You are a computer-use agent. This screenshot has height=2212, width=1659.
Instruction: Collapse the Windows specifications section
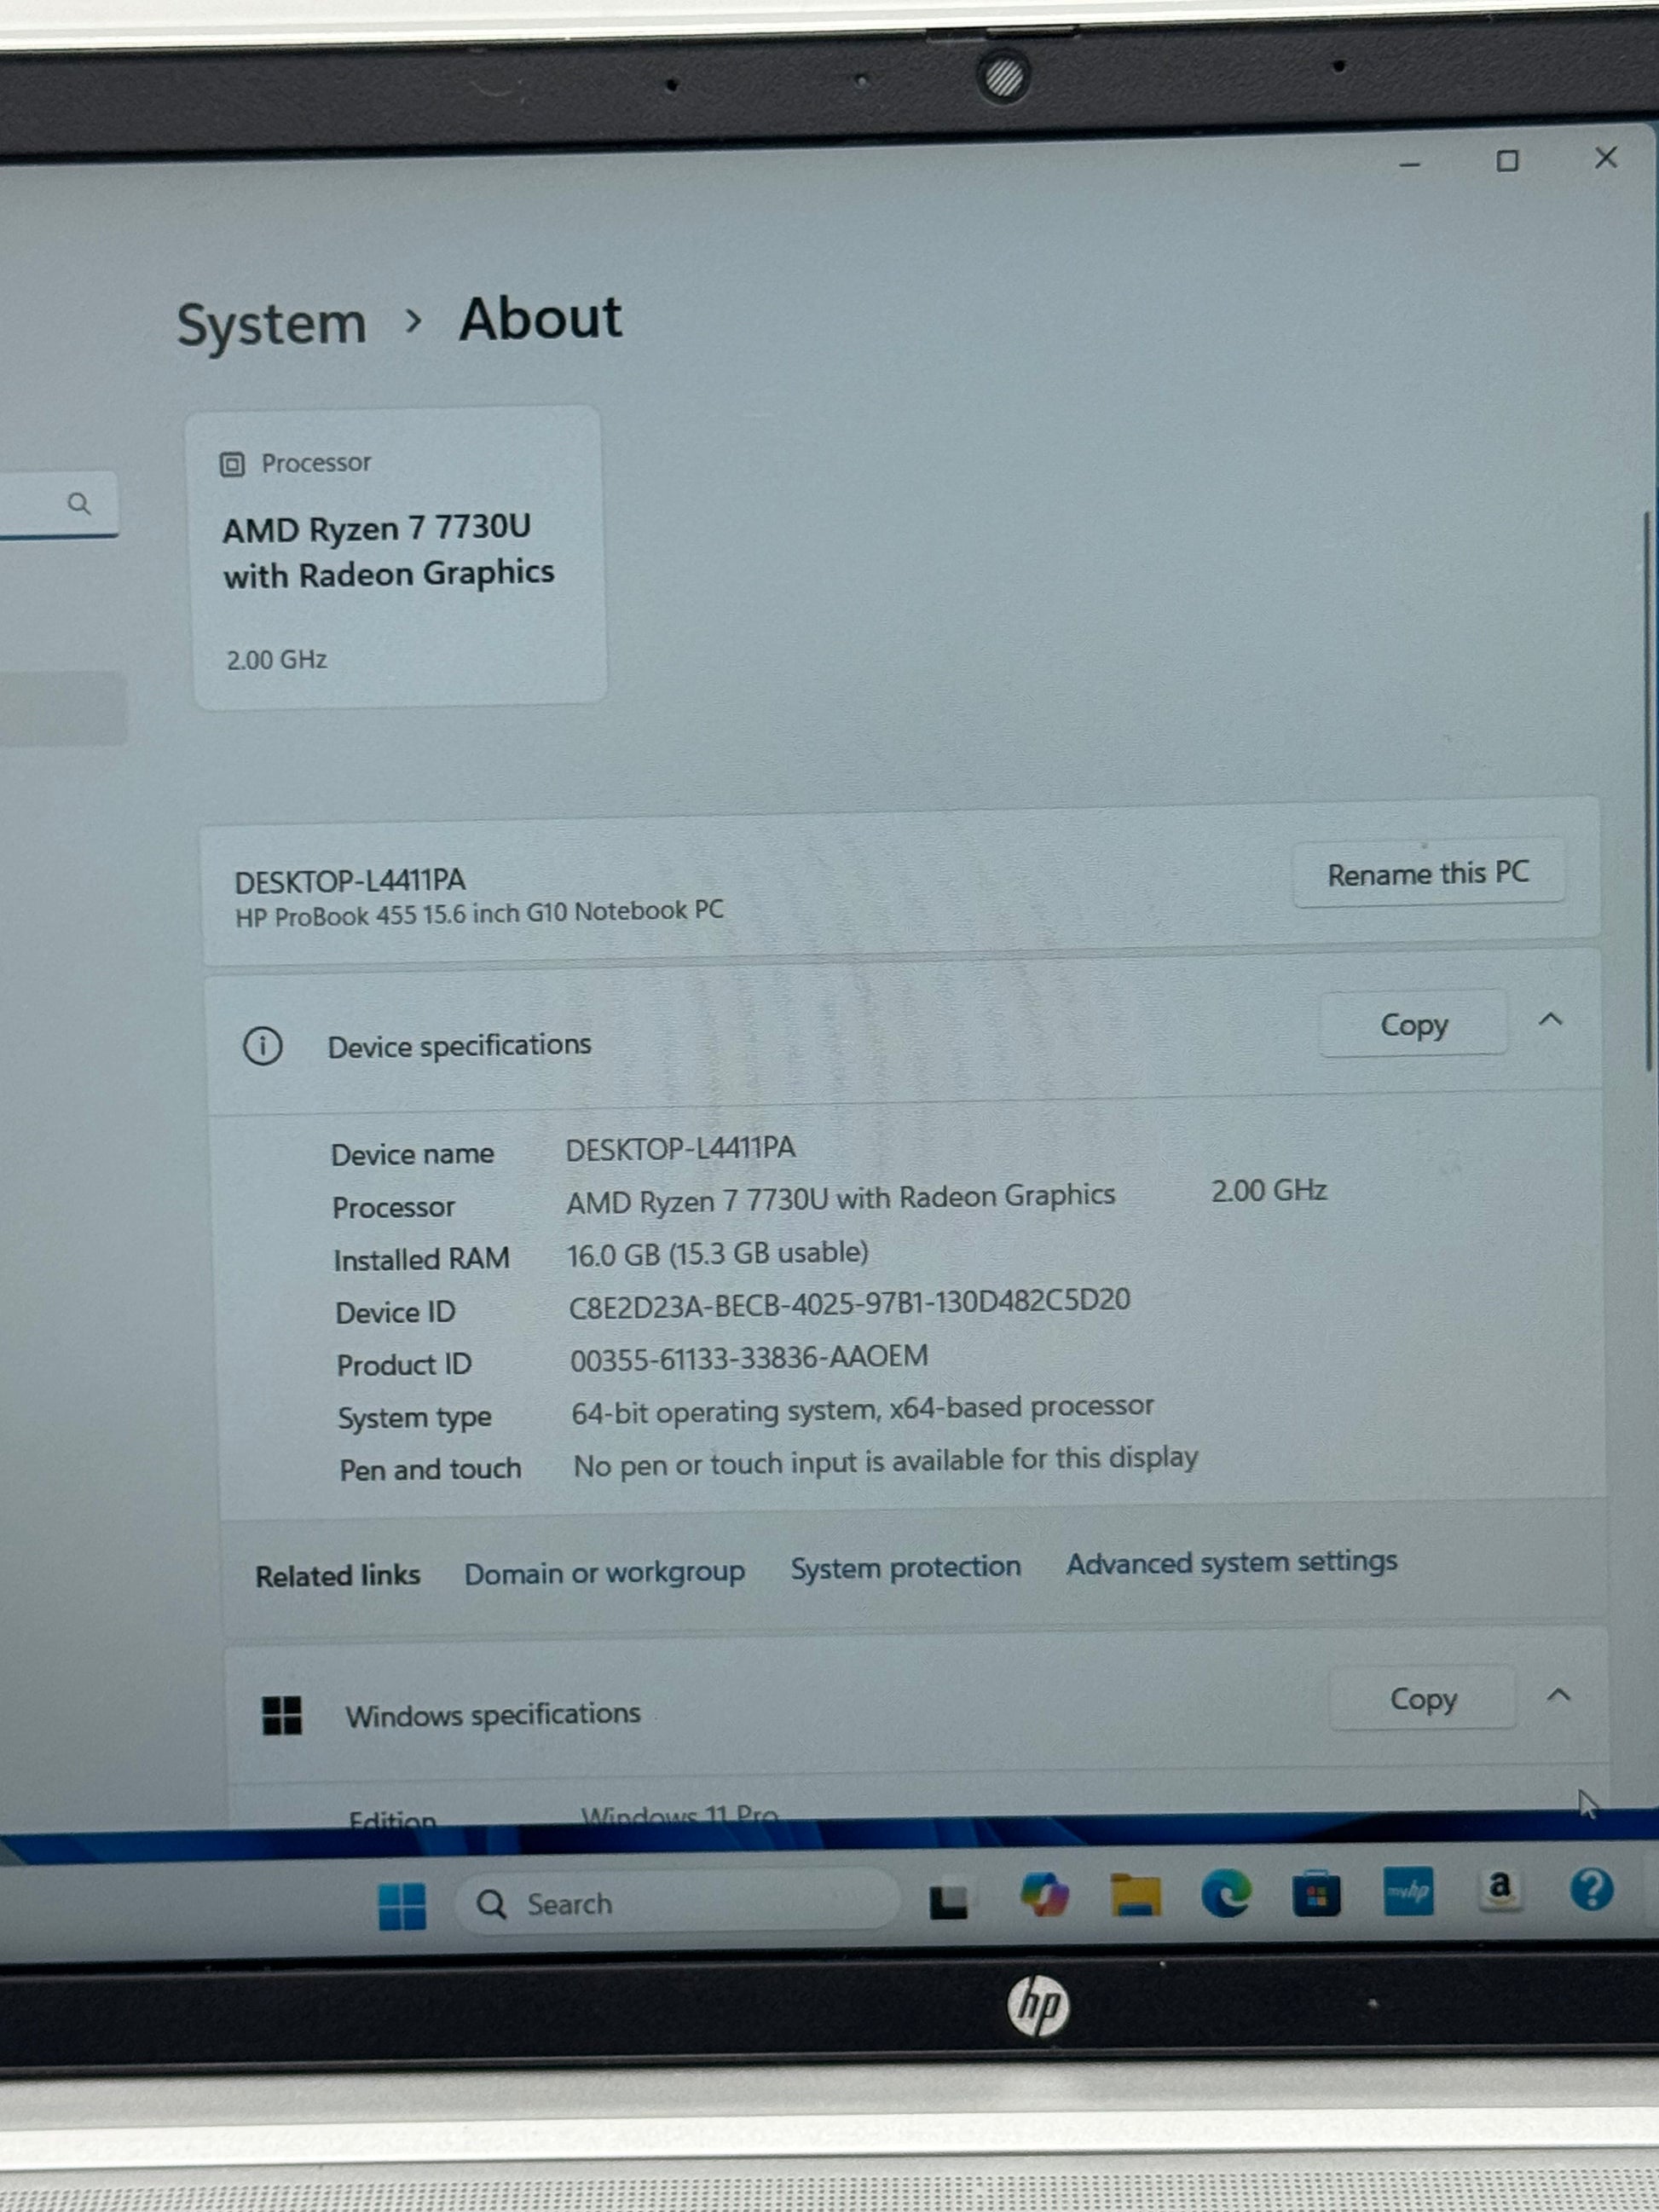coord(1558,1695)
